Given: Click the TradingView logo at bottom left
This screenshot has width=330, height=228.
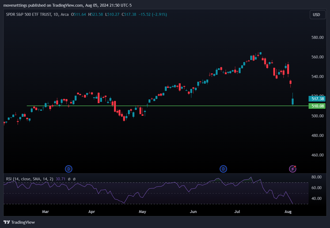Looking at the screenshot, I should (19, 222).
